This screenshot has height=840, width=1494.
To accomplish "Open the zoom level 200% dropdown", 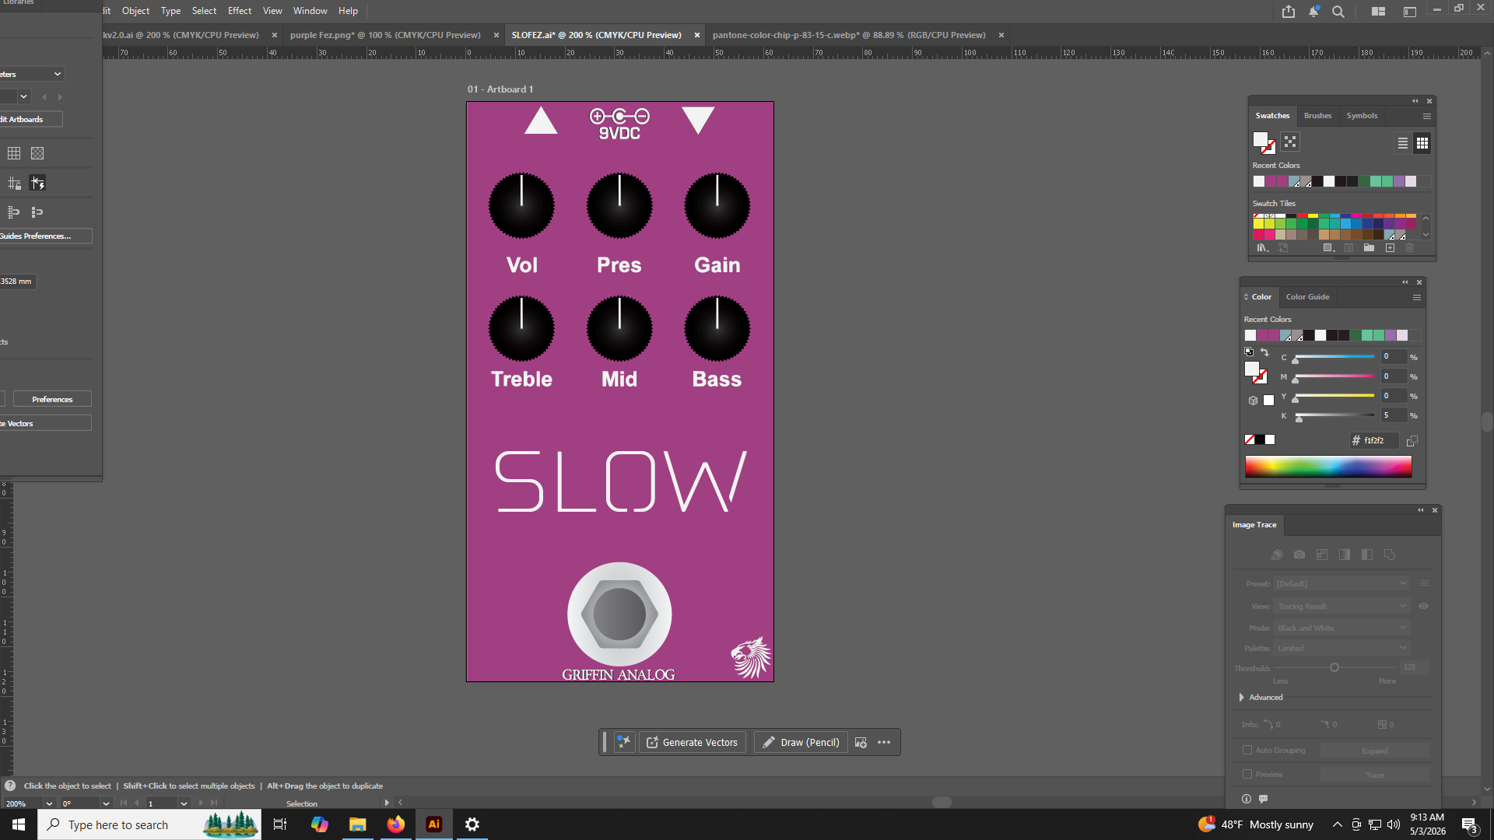I will click(x=49, y=803).
